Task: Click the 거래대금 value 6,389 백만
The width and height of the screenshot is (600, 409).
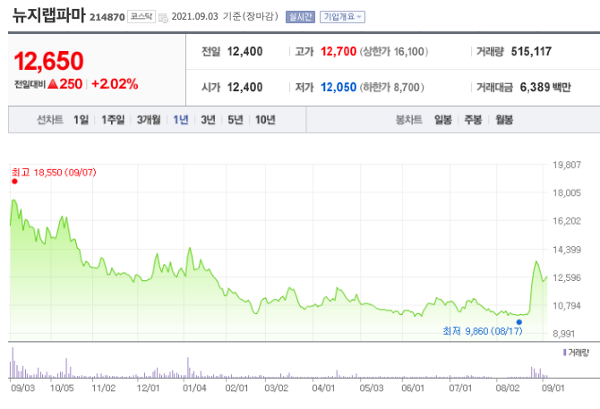Action: pyautogui.click(x=545, y=88)
